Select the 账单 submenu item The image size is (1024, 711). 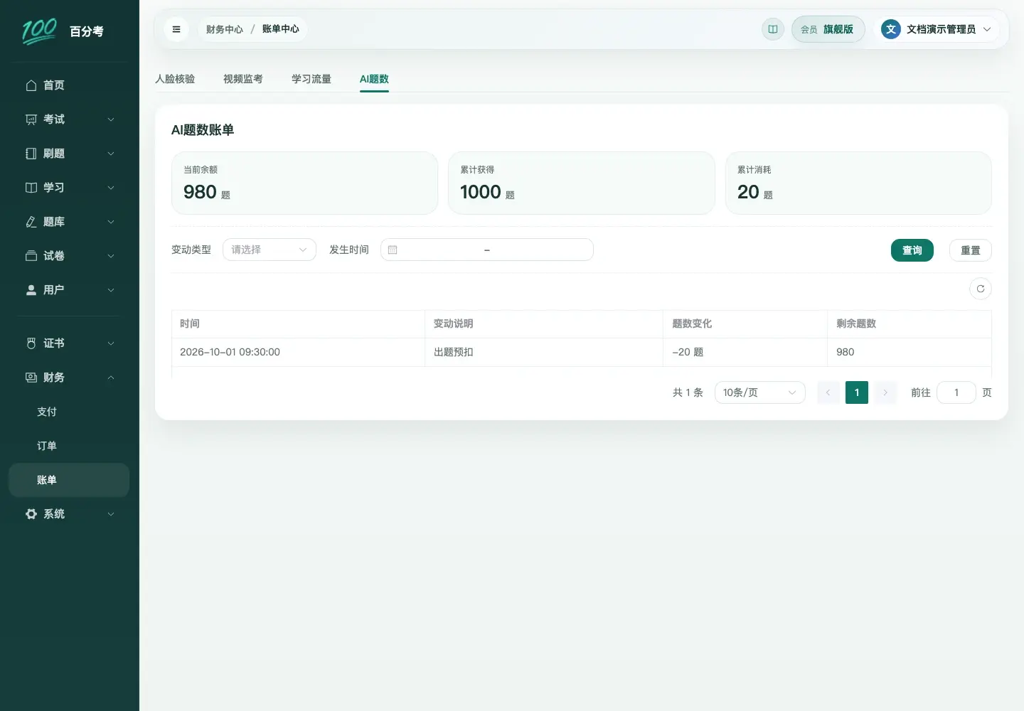click(69, 480)
